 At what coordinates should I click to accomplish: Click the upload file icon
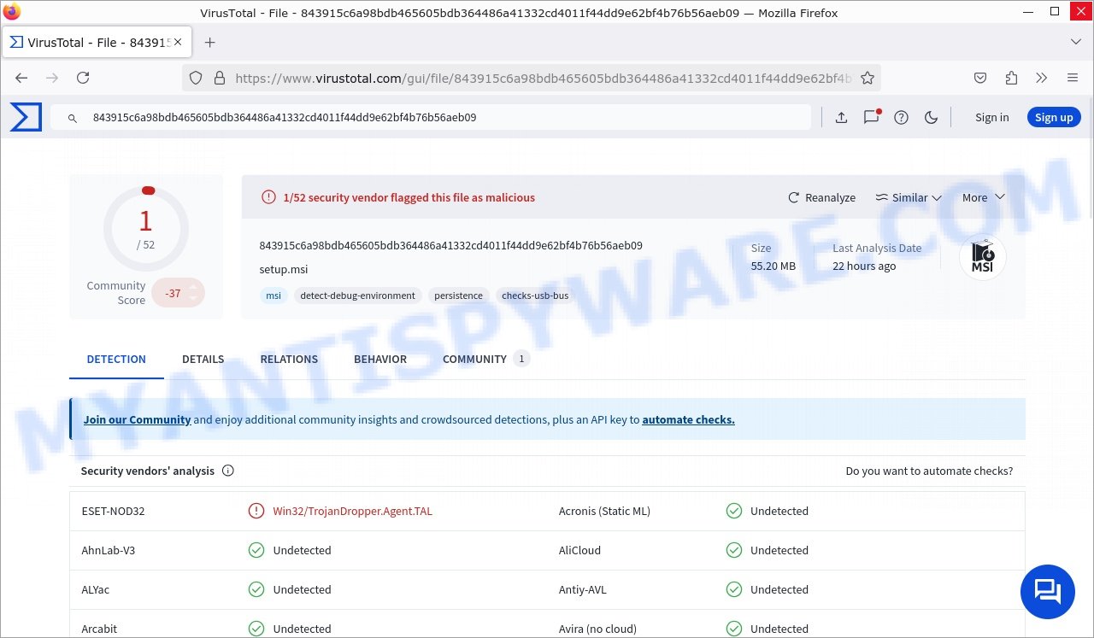pyautogui.click(x=841, y=118)
